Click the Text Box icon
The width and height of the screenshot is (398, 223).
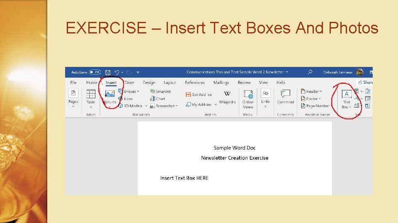click(x=347, y=94)
